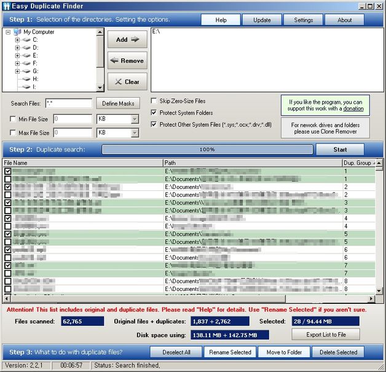Sort by Dup. Group column header

tap(359, 163)
